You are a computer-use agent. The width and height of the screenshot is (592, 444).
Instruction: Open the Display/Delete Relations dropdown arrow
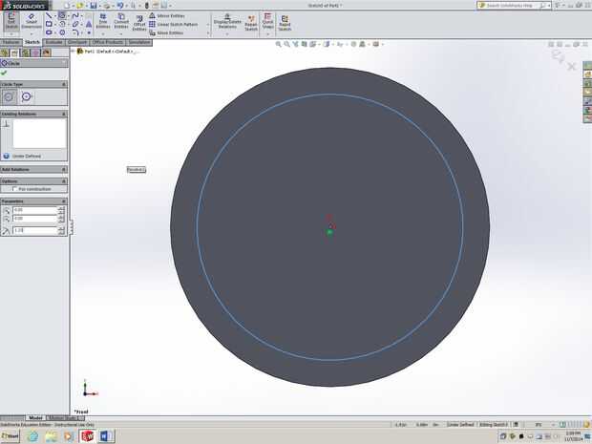(x=227, y=34)
